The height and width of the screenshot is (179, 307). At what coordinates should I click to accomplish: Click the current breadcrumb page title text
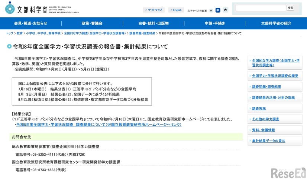point(200,33)
